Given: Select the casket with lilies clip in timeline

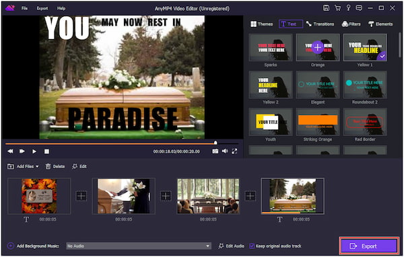Looking at the screenshot, I should (124, 196).
